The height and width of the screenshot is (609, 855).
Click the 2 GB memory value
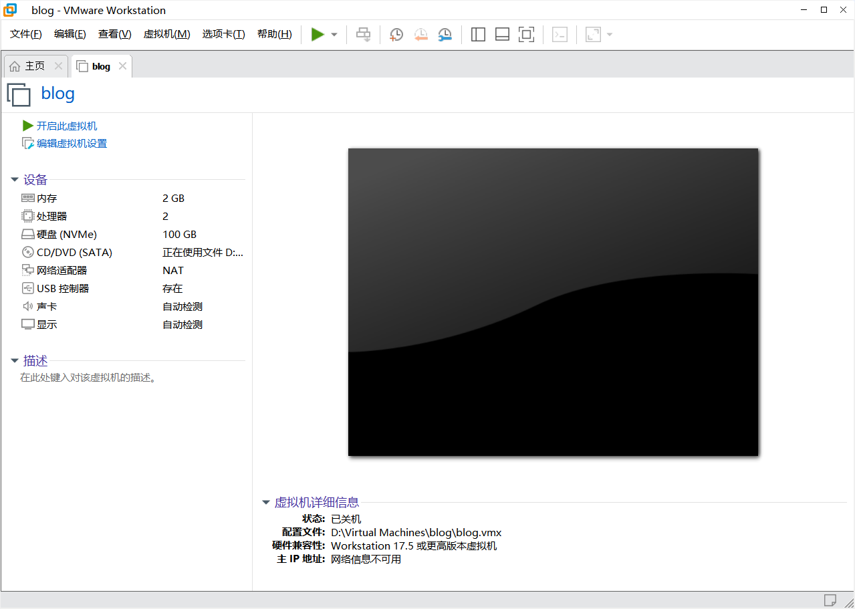pyautogui.click(x=173, y=198)
